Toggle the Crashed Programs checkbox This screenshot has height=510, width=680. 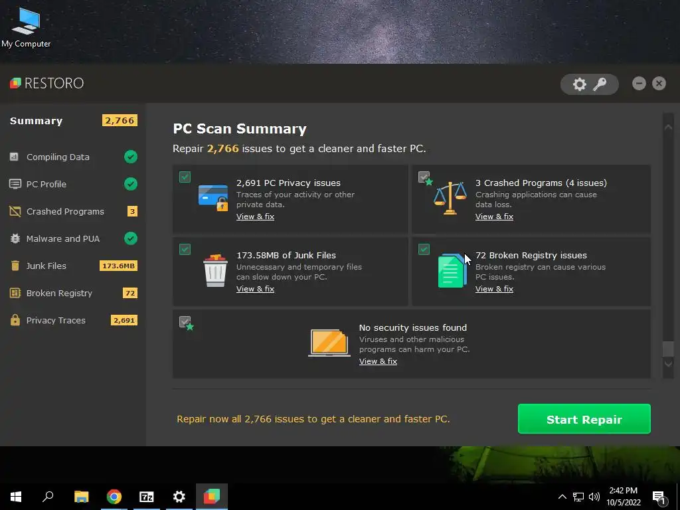pos(424,177)
